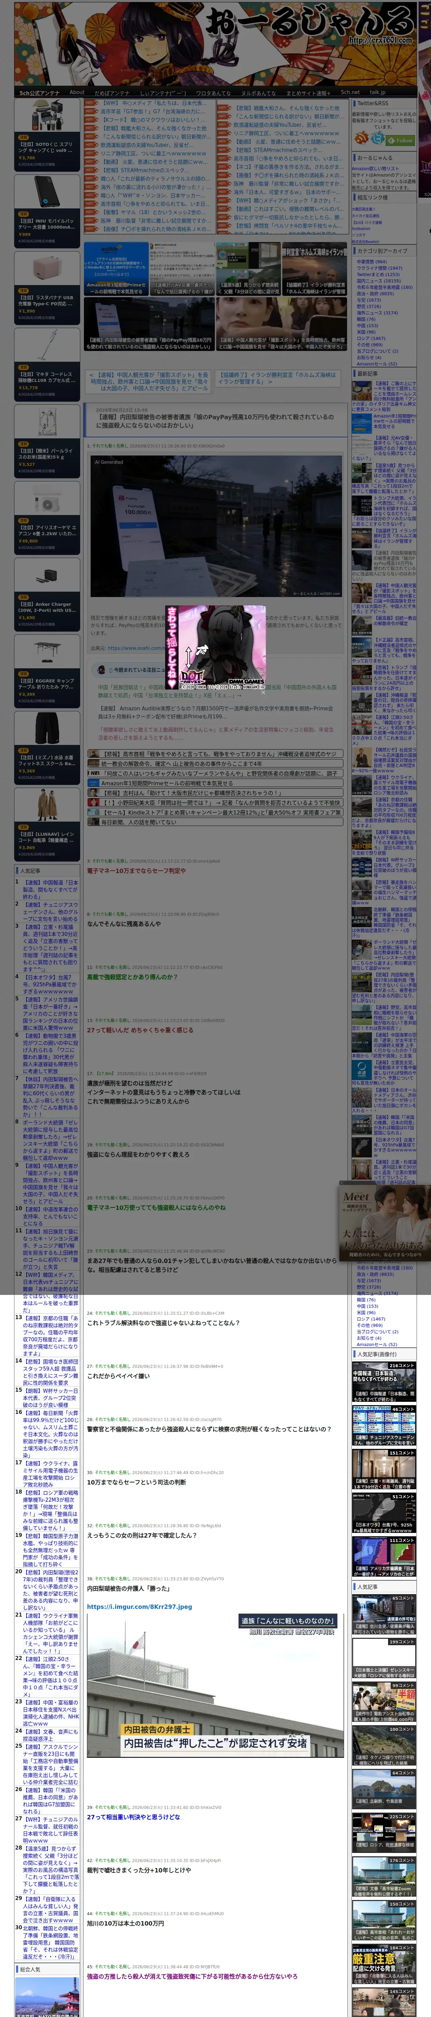431x2017 pixels.
Task: Click the feed icon beside 高市早苗「G7参加！」headline
Action: coord(92,111)
